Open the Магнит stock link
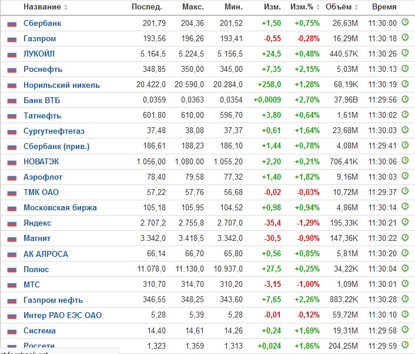The width and height of the screenshot is (415, 354). tap(37, 238)
